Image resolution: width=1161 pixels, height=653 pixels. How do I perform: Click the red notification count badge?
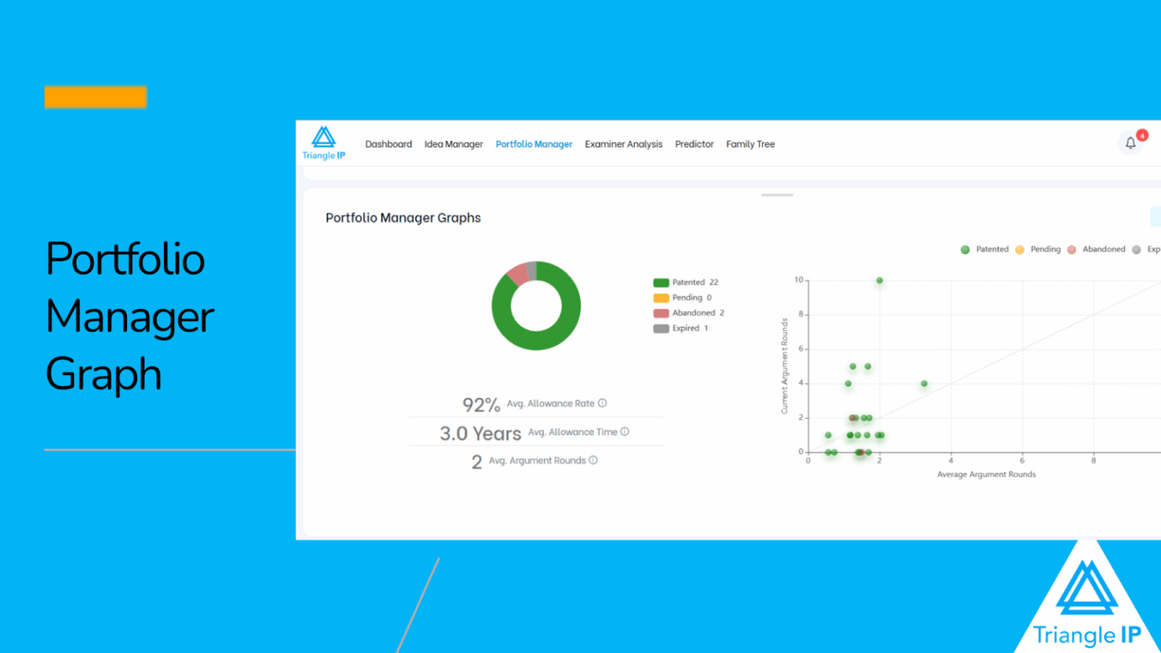tap(1142, 135)
